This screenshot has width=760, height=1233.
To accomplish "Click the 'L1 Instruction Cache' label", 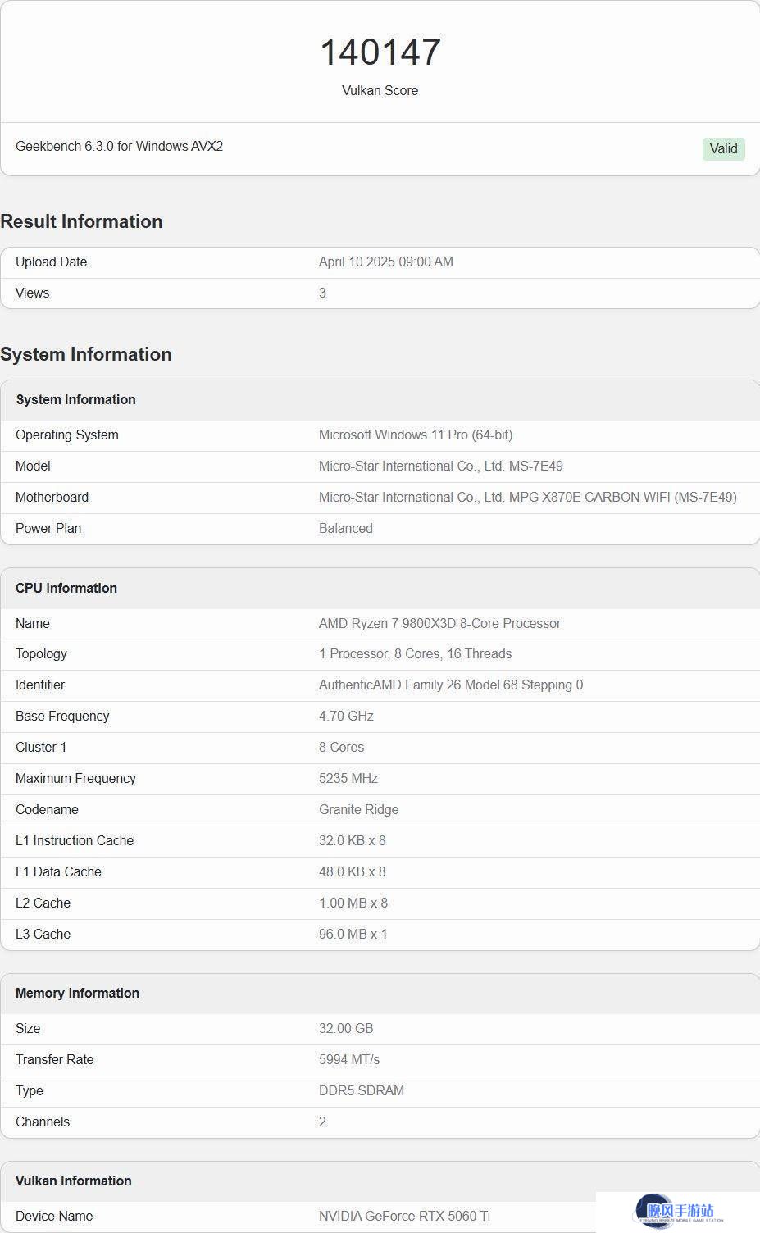I will pos(75,841).
